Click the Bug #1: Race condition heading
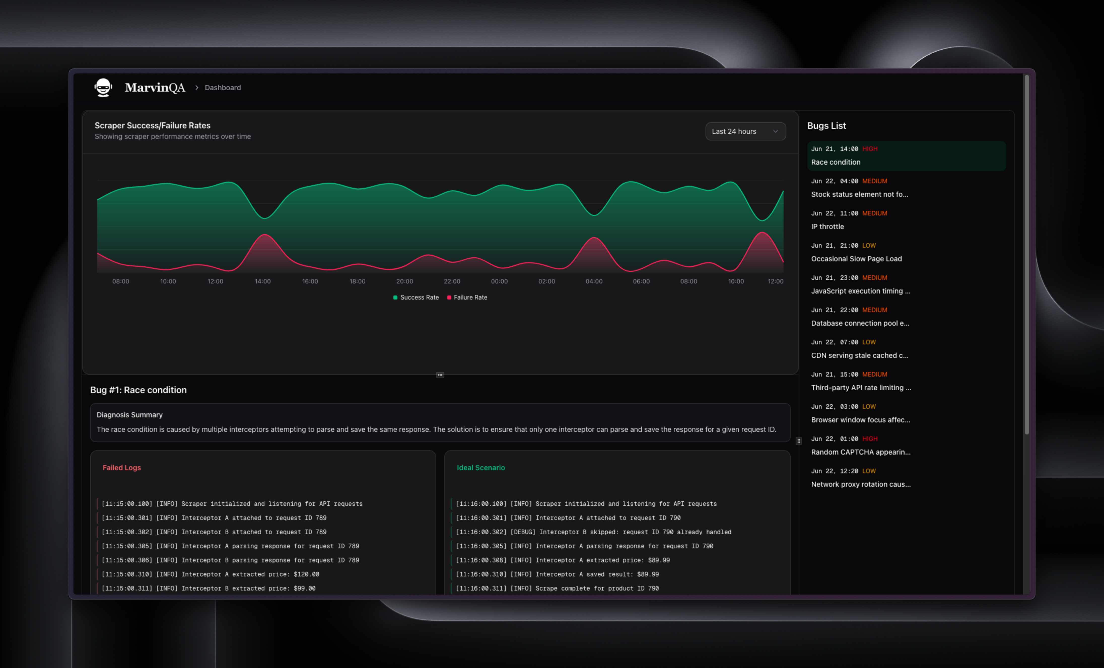This screenshot has width=1104, height=668. 139,390
